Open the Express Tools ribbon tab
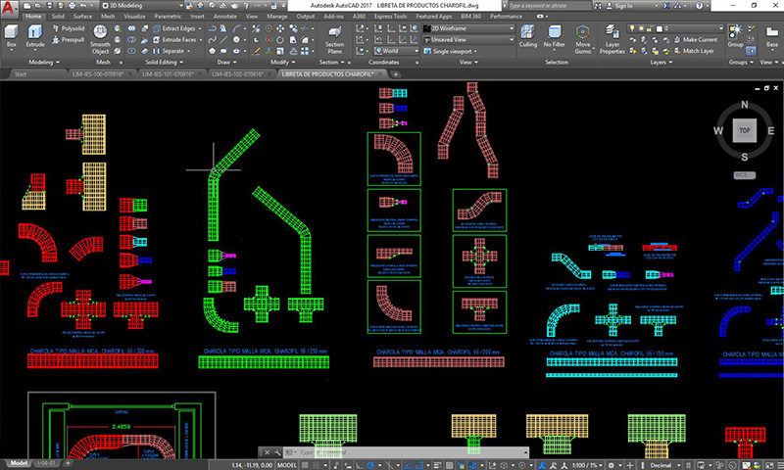This screenshot has height=470, width=784. point(390,17)
